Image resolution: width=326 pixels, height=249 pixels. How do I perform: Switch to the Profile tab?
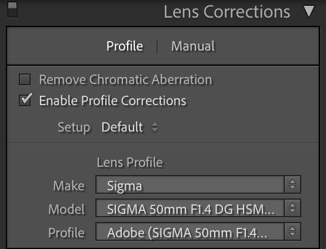(x=125, y=46)
